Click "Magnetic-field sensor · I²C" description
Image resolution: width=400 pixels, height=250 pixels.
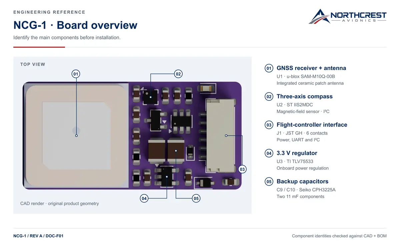(x=303, y=111)
